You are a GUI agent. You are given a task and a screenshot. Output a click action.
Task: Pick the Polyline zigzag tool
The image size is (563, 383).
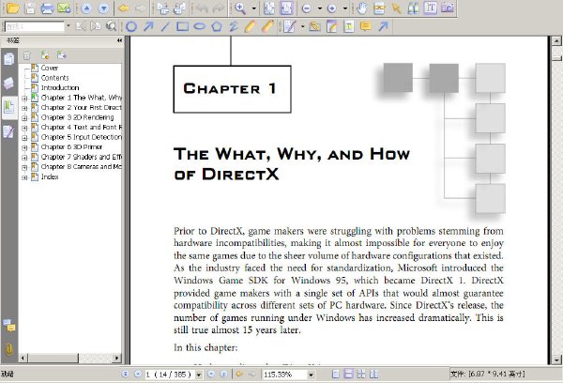click(234, 26)
